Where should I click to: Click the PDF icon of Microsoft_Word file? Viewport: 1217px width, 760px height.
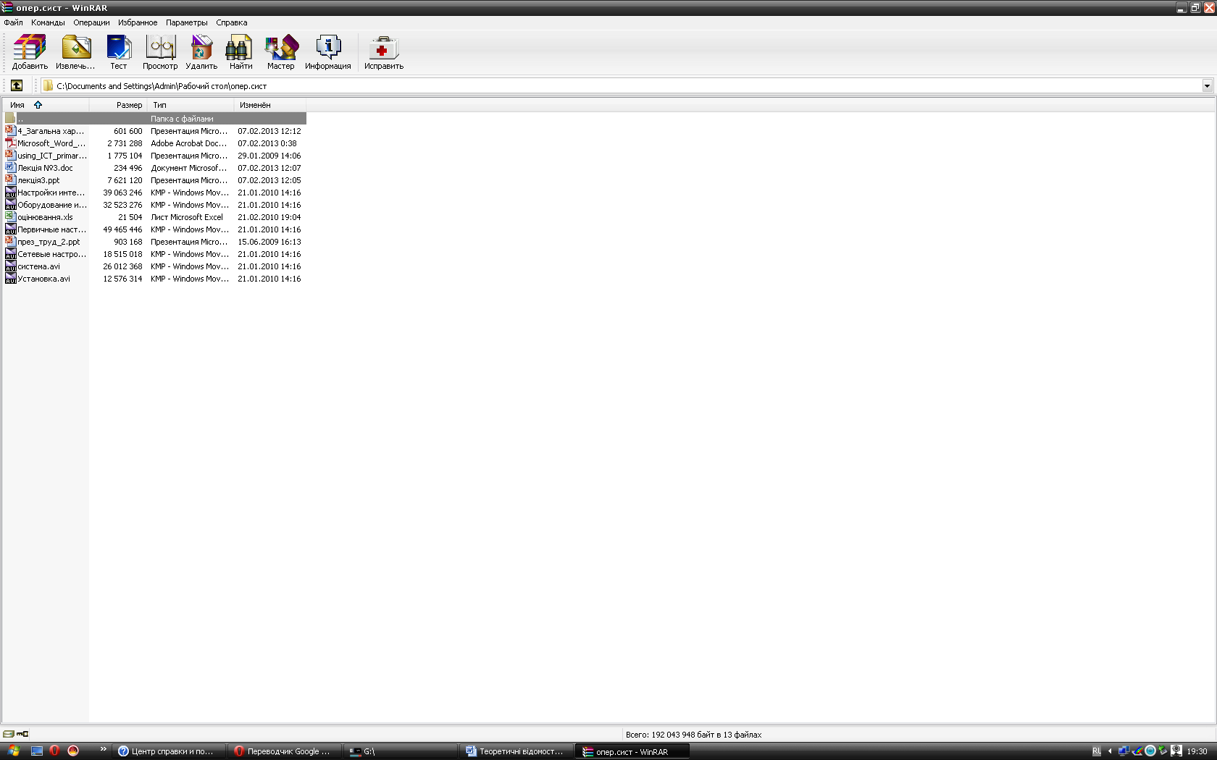10,143
